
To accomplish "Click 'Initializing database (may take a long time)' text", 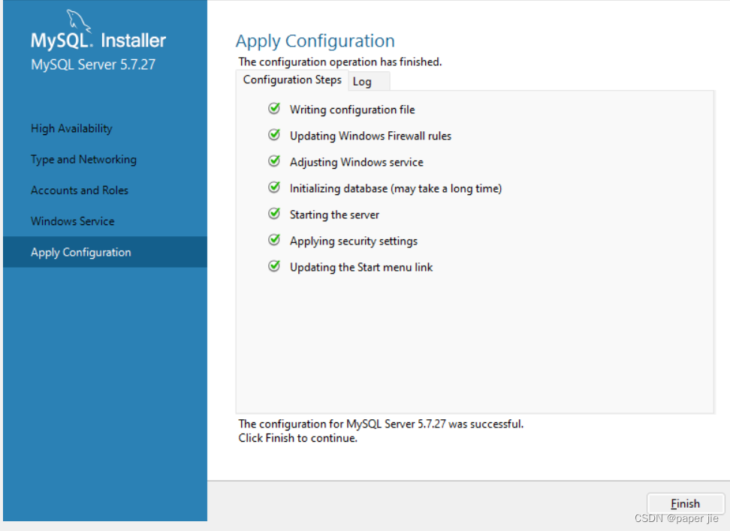I will [395, 188].
